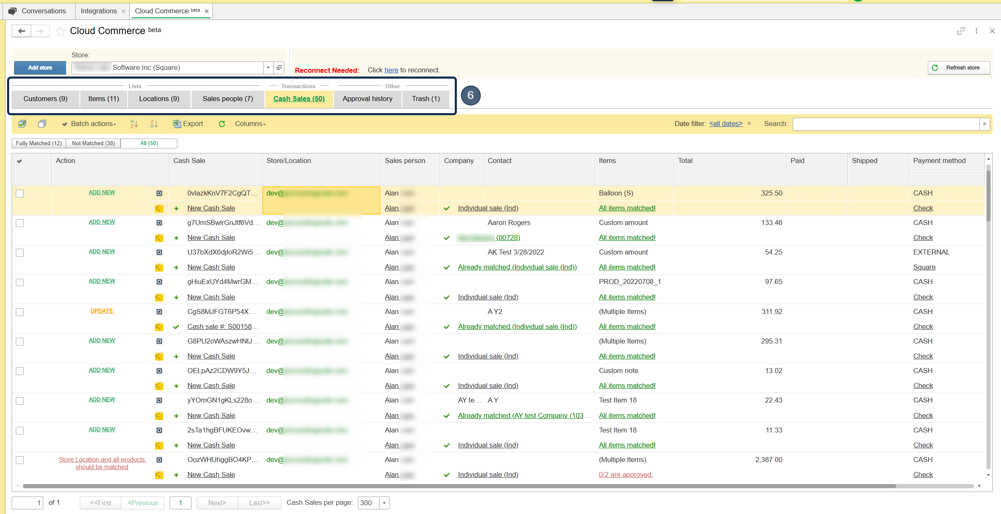Viewport: 1001px width, 514px height.
Task: Click the deselect all rows icon
Action: 42,124
